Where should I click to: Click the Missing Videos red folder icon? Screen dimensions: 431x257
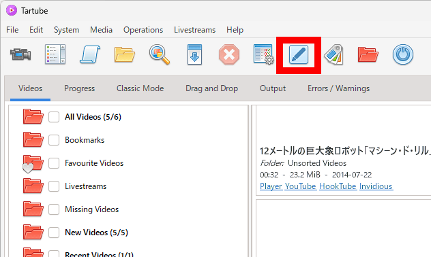(33, 209)
